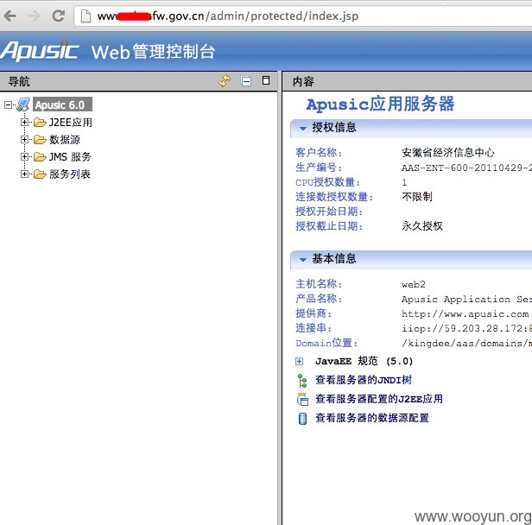Click the 不限制 connection limit value
The image size is (532, 525).
point(417,197)
